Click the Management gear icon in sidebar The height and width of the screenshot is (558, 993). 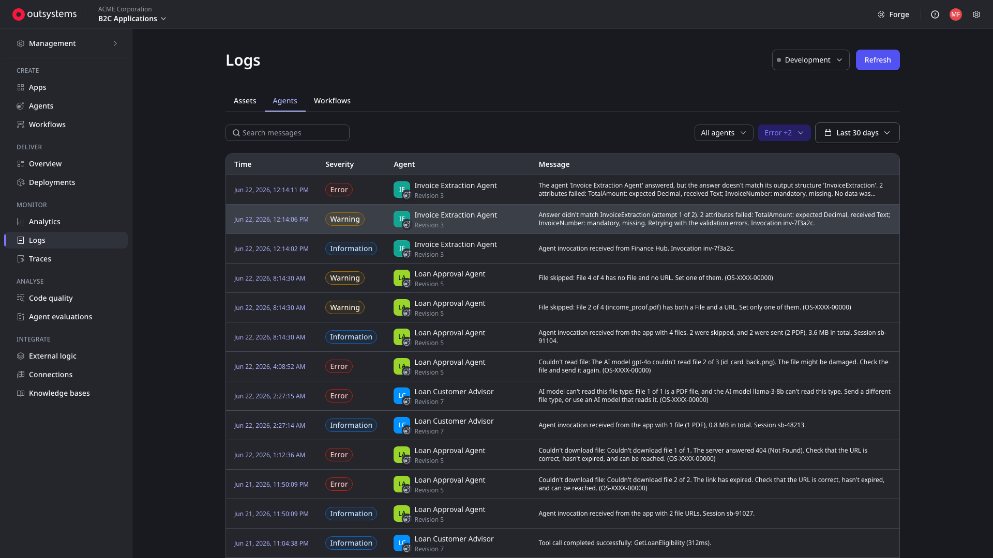pos(21,43)
